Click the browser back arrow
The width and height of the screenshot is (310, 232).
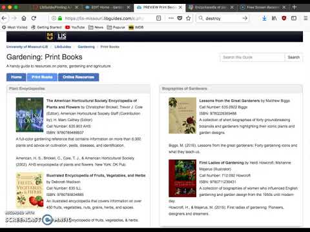click(x=4, y=18)
